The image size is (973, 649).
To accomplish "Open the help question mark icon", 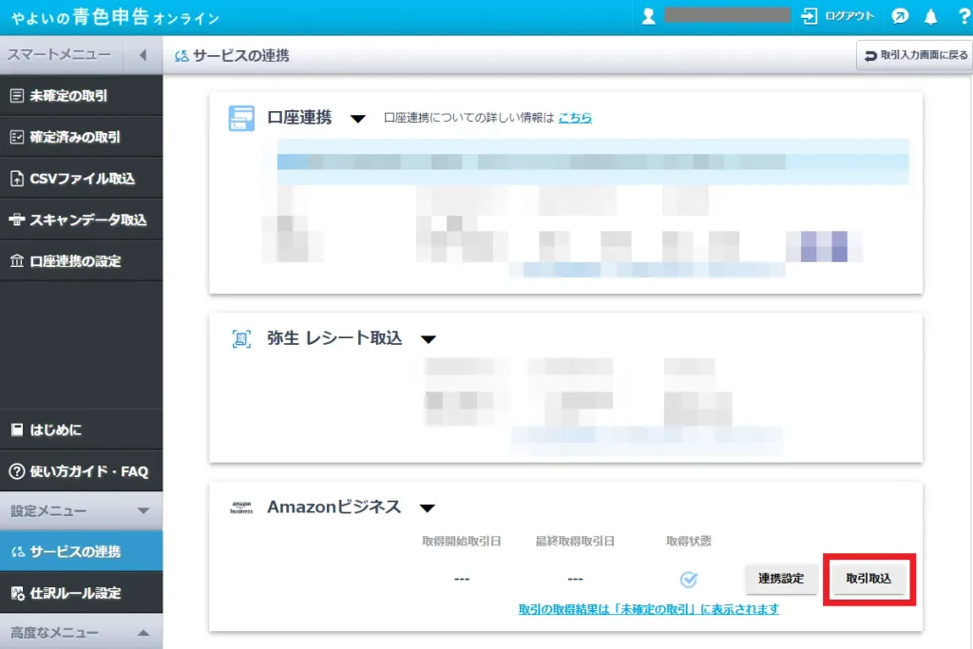I will (x=963, y=17).
